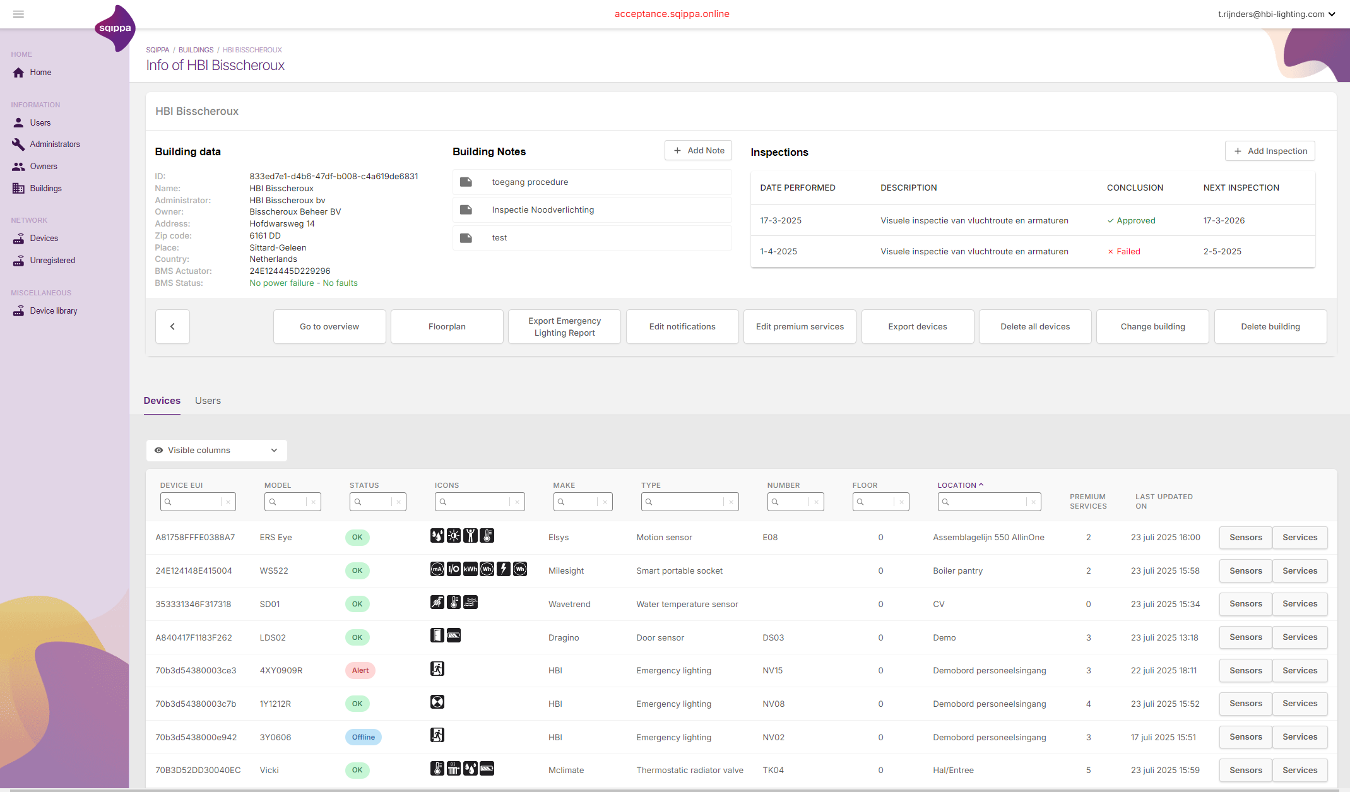Click the Device library icon
Image resolution: width=1350 pixels, height=792 pixels.
point(18,310)
